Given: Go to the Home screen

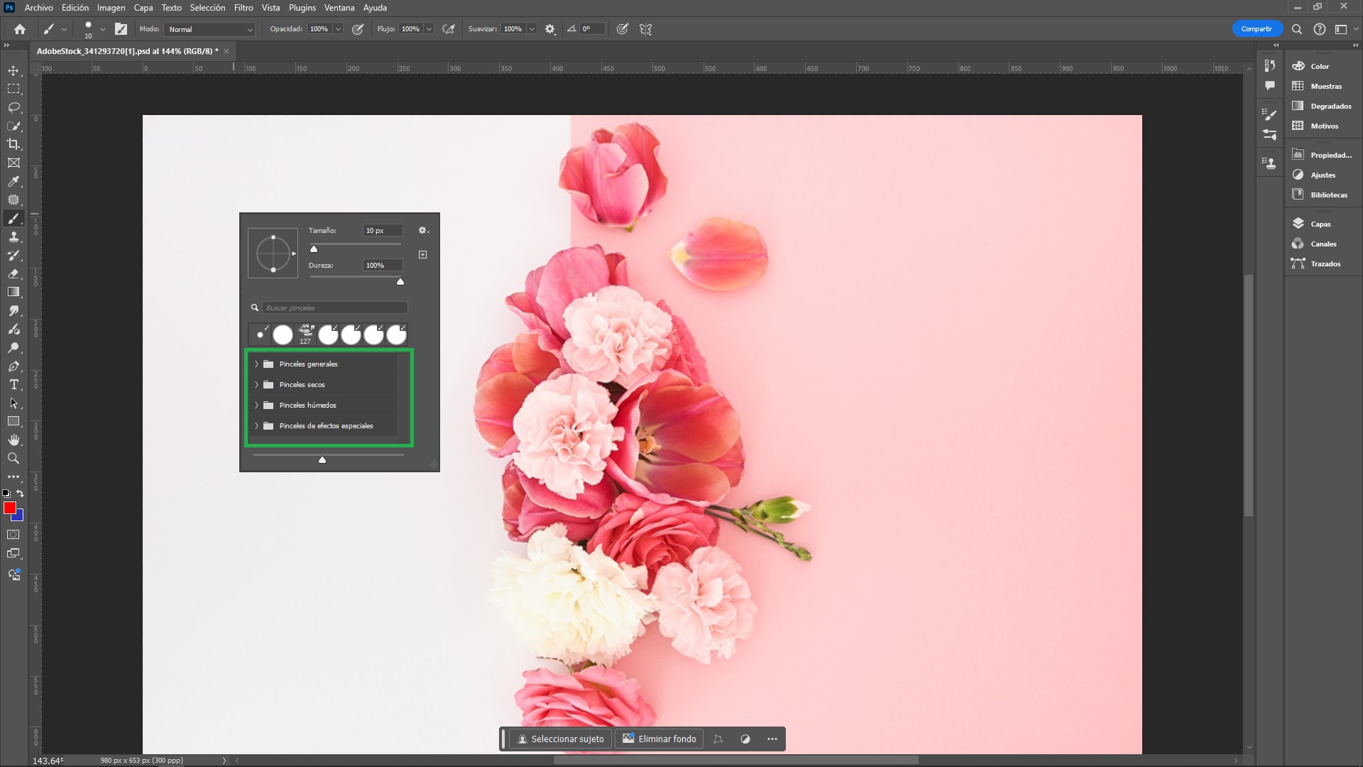Looking at the screenshot, I should 20,29.
